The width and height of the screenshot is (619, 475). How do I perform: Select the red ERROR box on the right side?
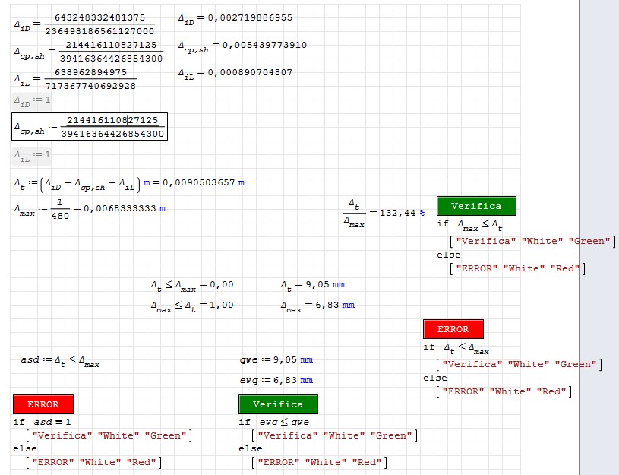pyautogui.click(x=453, y=329)
